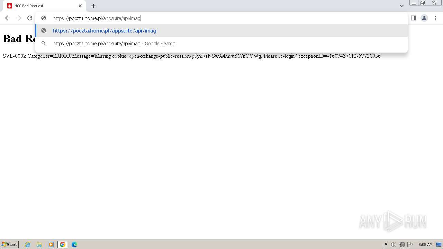Click the magnifier icon in search suggestion
The image size is (443, 249).
pyautogui.click(x=44, y=44)
